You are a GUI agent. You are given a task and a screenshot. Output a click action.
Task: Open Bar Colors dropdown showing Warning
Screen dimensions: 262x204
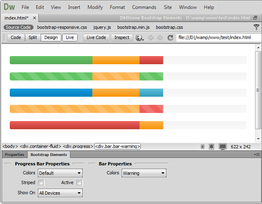pyautogui.click(x=144, y=173)
